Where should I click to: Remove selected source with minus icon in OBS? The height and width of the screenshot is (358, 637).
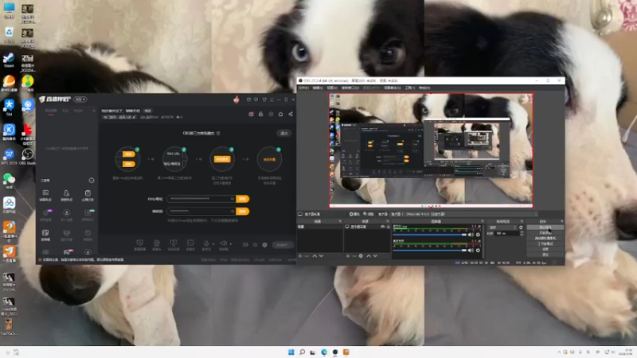pyautogui.click(x=354, y=256)
